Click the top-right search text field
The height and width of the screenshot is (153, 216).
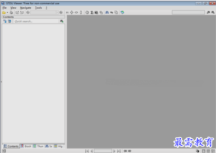pyautogui.click(x=188, y=12)
